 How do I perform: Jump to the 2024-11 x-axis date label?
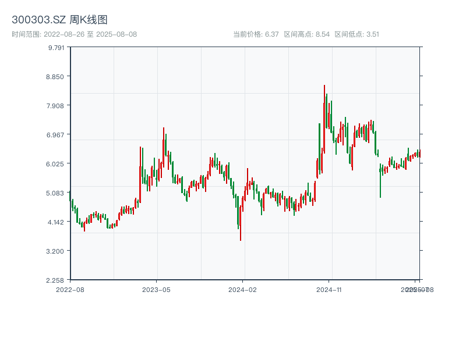tap(329, 289)
